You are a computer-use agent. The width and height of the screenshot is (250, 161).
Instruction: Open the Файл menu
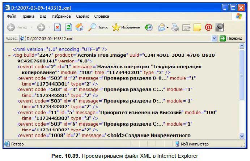tap(11, 16)
